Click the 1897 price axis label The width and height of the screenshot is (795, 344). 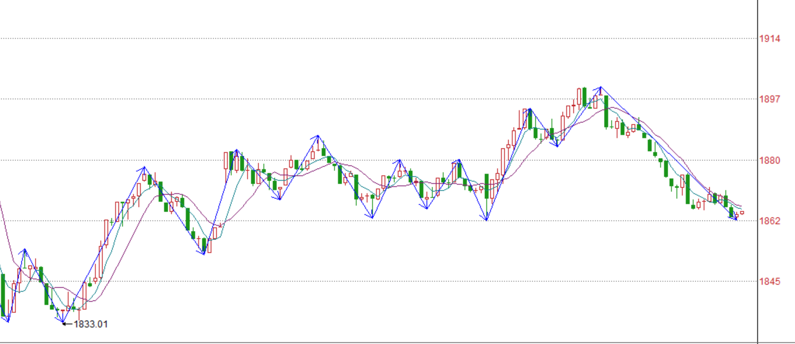[x=769, y=99]
